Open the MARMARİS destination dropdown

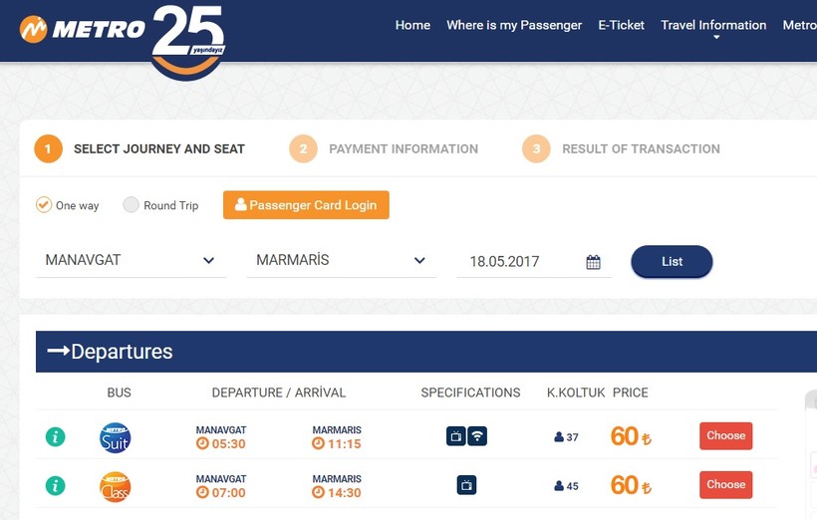pyautogui.click(x=341, y=260)
